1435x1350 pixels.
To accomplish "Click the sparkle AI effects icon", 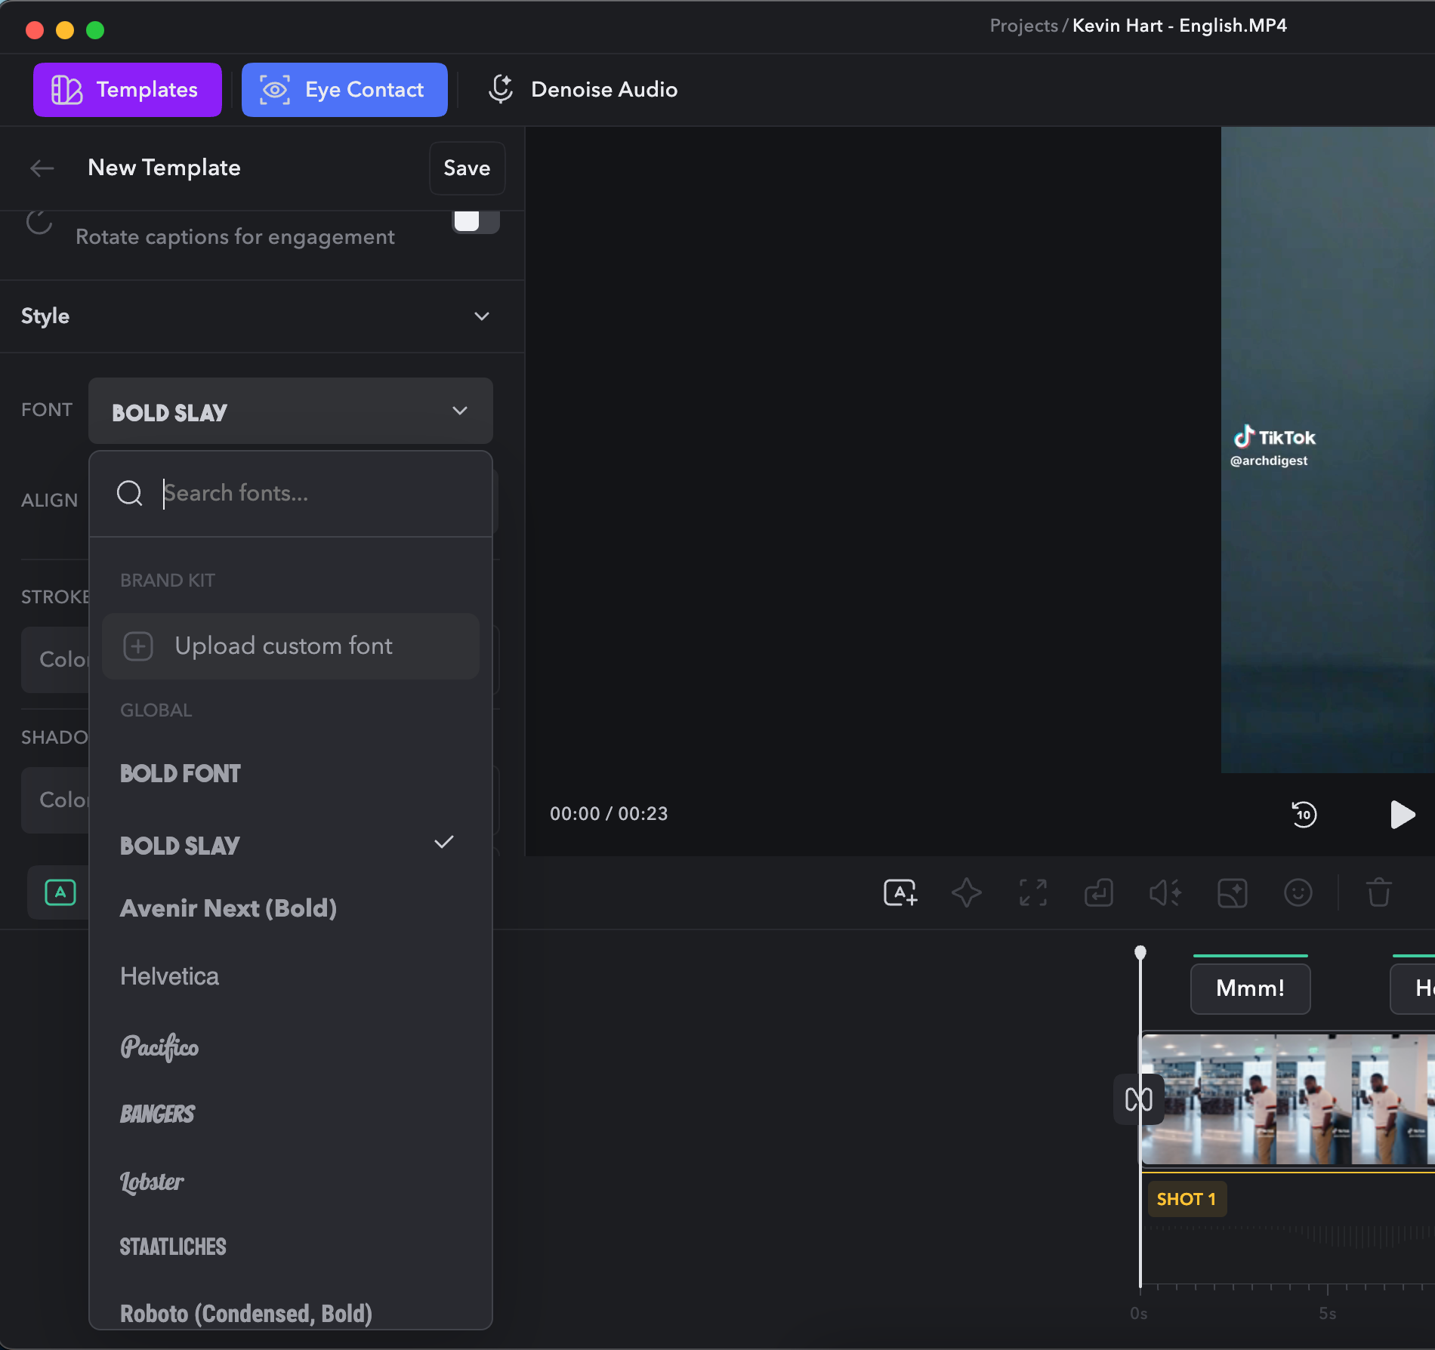I will (x=966, y=893).
